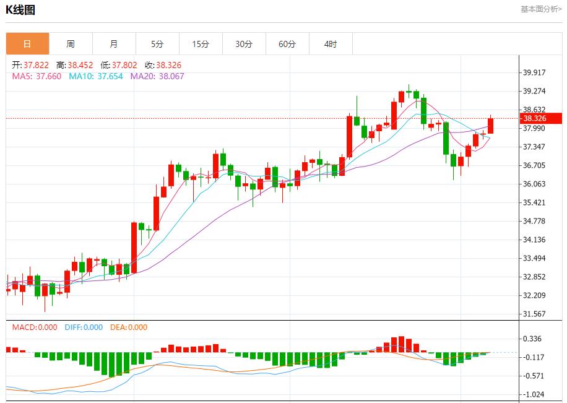Select the 5分 interval tab

(x=157, y=43)
